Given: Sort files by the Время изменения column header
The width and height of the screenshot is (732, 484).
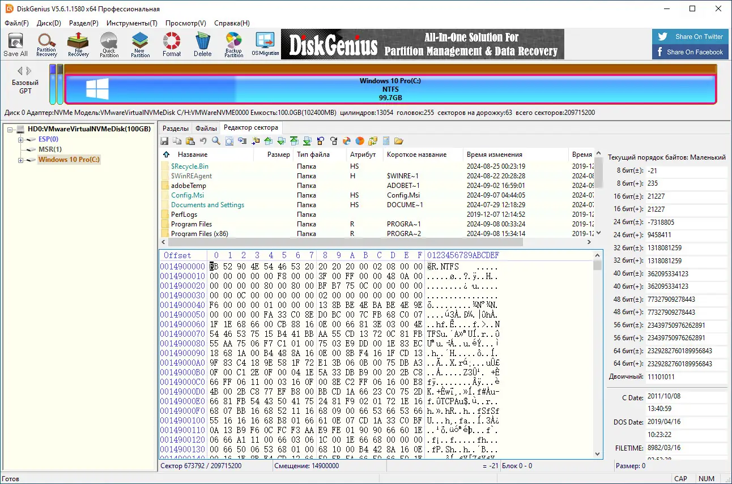Looking at the screenshot, I should 515,155.
